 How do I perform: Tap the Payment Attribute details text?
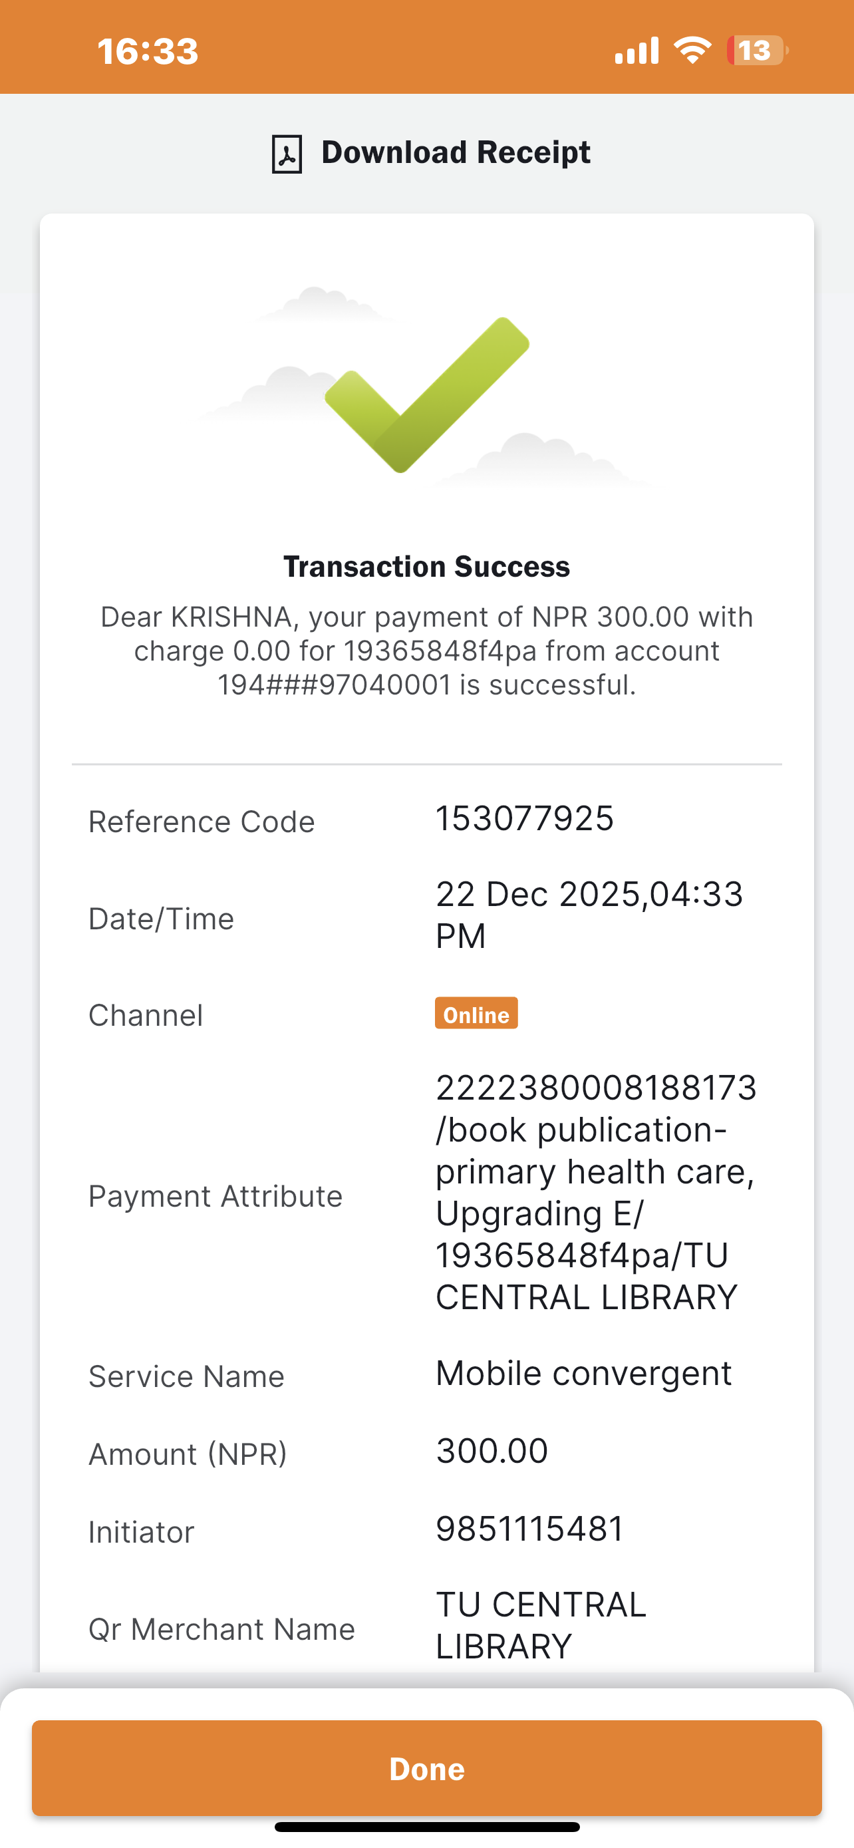pos(595,1192)
